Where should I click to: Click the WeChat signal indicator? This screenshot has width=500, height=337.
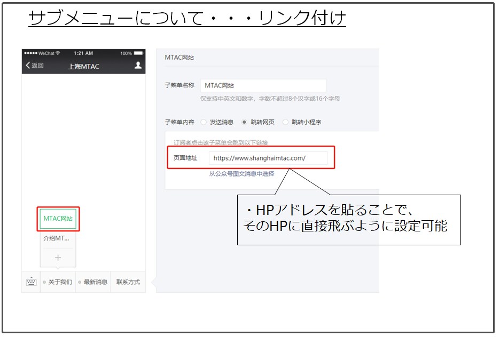pos(42,53)
